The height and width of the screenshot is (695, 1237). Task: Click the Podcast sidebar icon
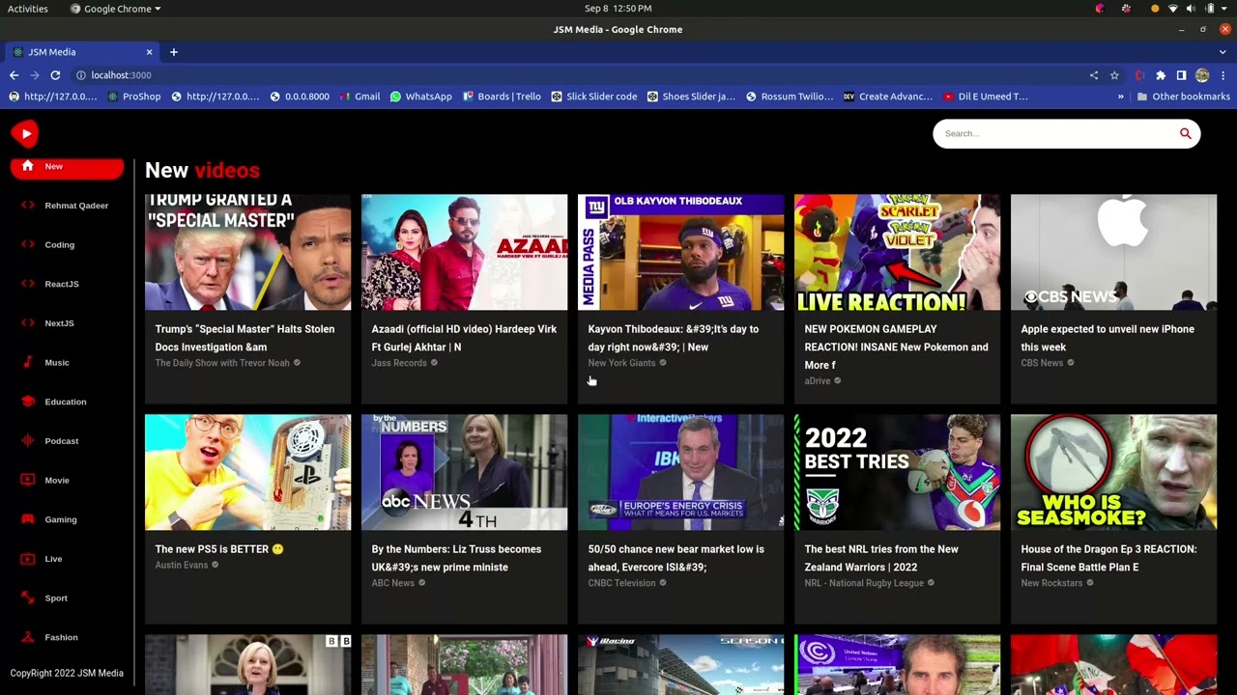[x=27, y=441]
